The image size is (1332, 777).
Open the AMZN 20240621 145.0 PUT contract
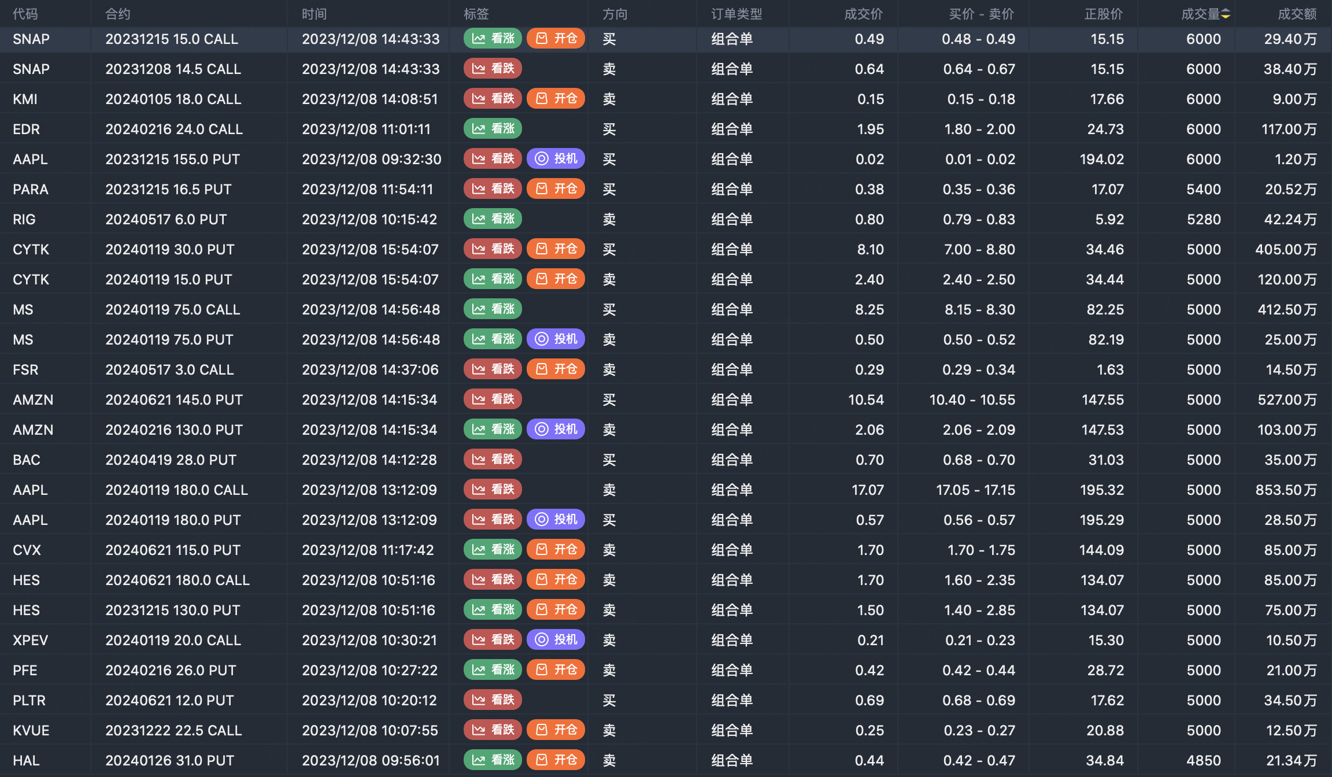point(174,399)
